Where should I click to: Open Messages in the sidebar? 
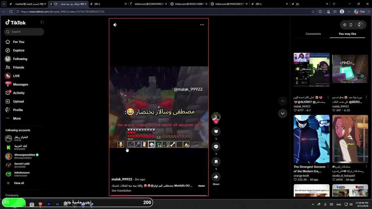20,84
